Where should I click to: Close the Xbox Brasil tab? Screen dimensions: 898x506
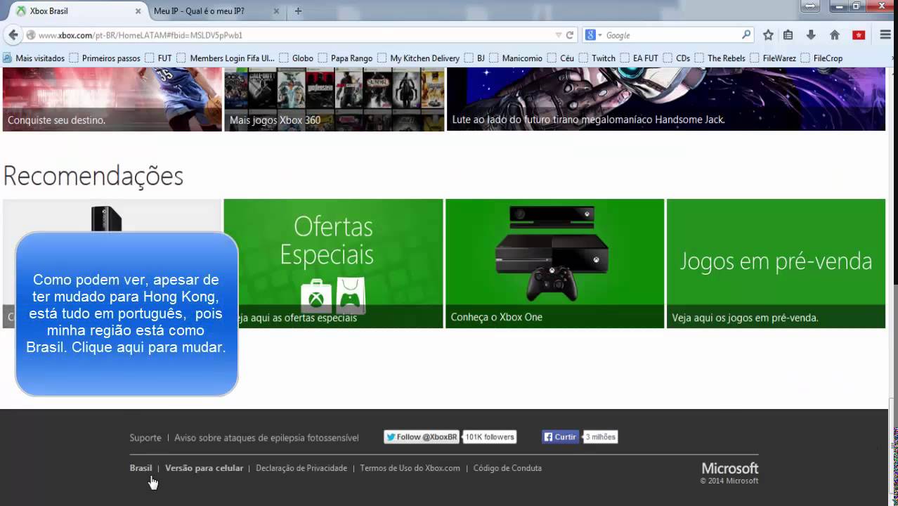[138, 11]
